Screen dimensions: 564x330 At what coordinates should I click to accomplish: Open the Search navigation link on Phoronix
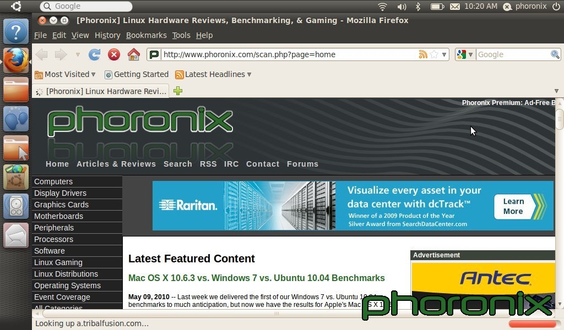coord(178,164)
